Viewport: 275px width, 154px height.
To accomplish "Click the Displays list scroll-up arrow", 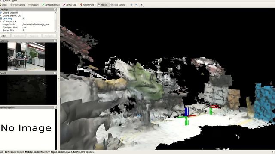I will click(x=55, y=12).
